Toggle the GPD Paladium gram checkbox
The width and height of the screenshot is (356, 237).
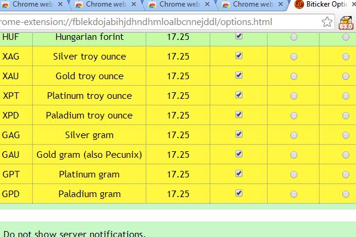(x=239, y=194)
